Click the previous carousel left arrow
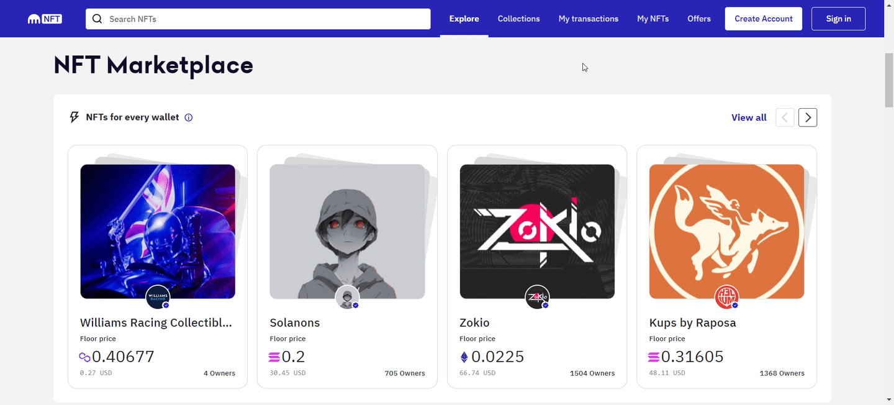The height and width of the screenshot is (405, 894). [x=785, y=117]
